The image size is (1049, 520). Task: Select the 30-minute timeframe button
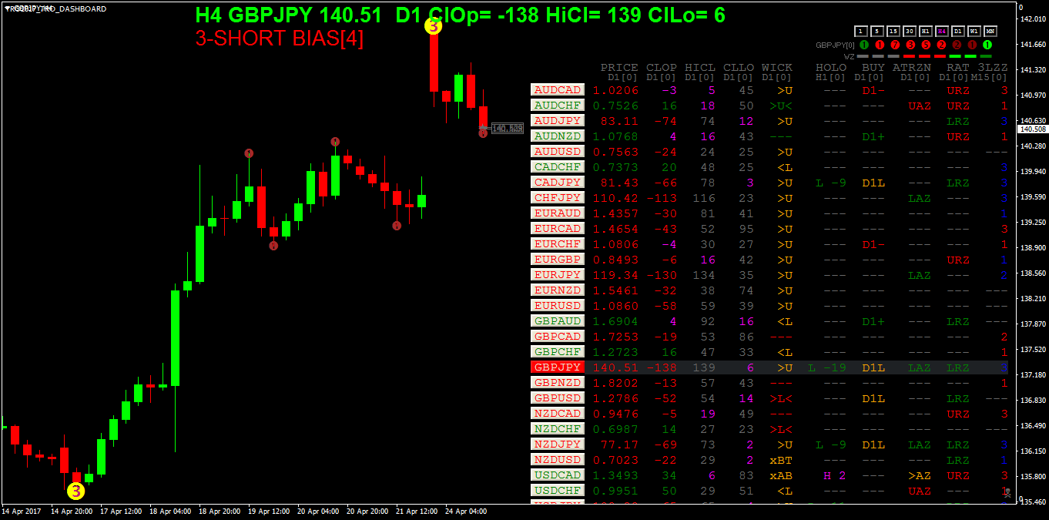click(x=909, y=31)
